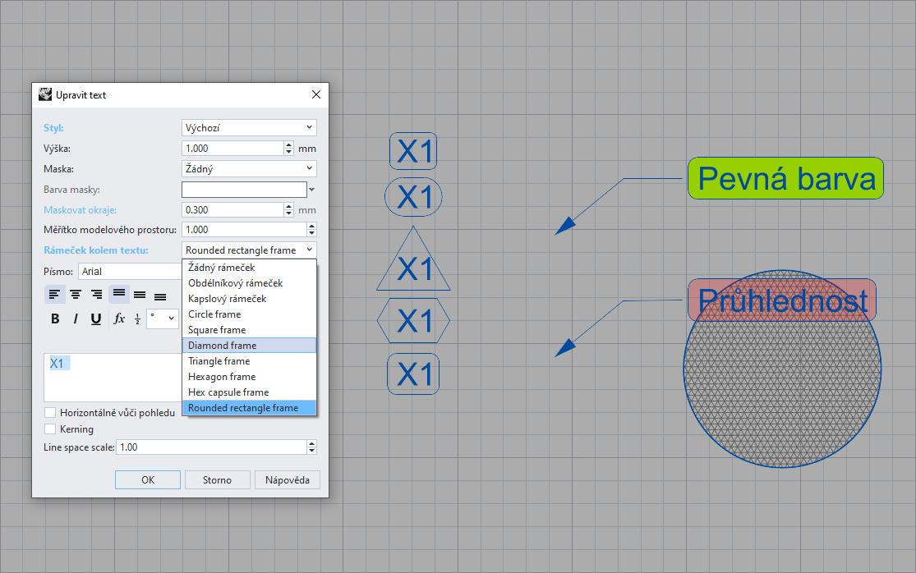Toggle italic formatting
The image size is (916, 573).
76,319
